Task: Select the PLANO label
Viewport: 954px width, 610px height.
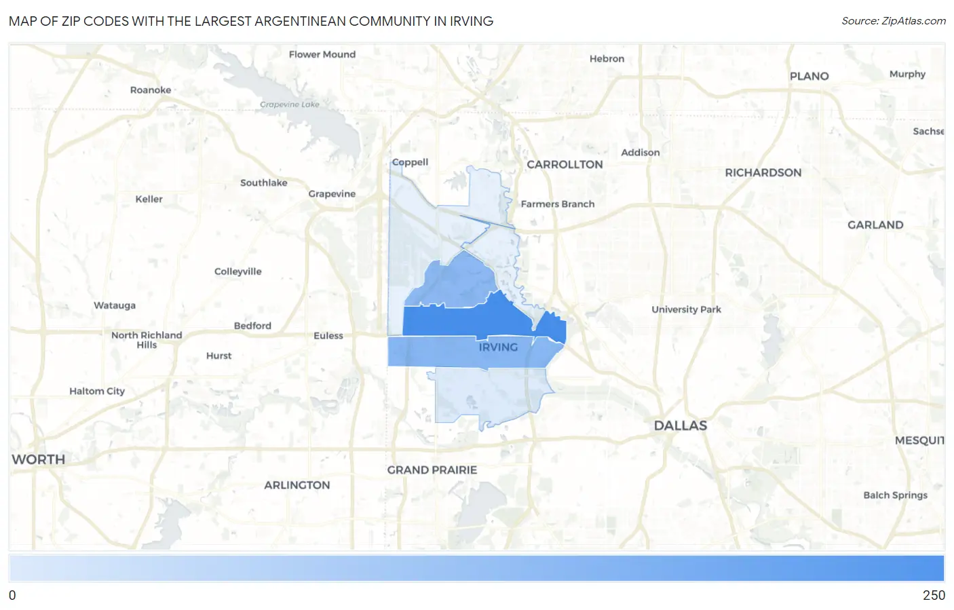Action: (x=809, y=76)
